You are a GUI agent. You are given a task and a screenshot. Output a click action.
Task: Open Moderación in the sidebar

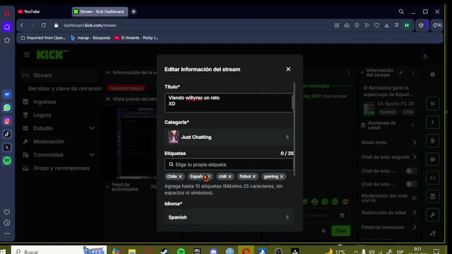pos(49,141)
